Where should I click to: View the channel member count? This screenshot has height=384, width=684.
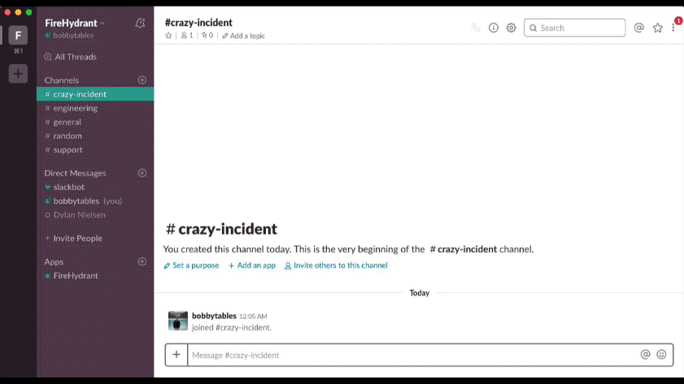click(187, 36)
